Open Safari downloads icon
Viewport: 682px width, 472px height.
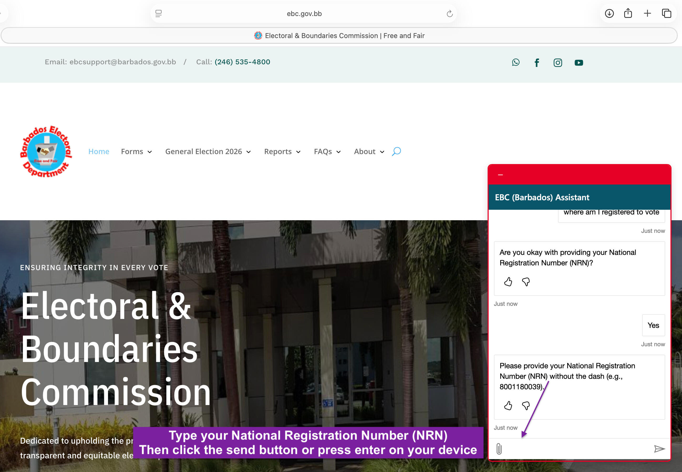(x=609, y=14)
